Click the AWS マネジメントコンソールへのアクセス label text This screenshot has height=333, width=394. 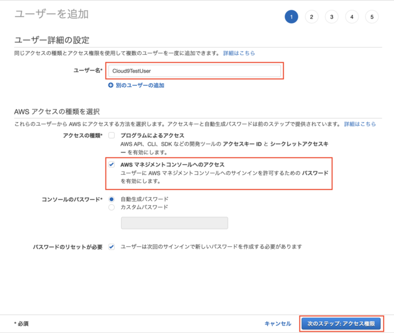pyautogui.click(x=172, y=165)
